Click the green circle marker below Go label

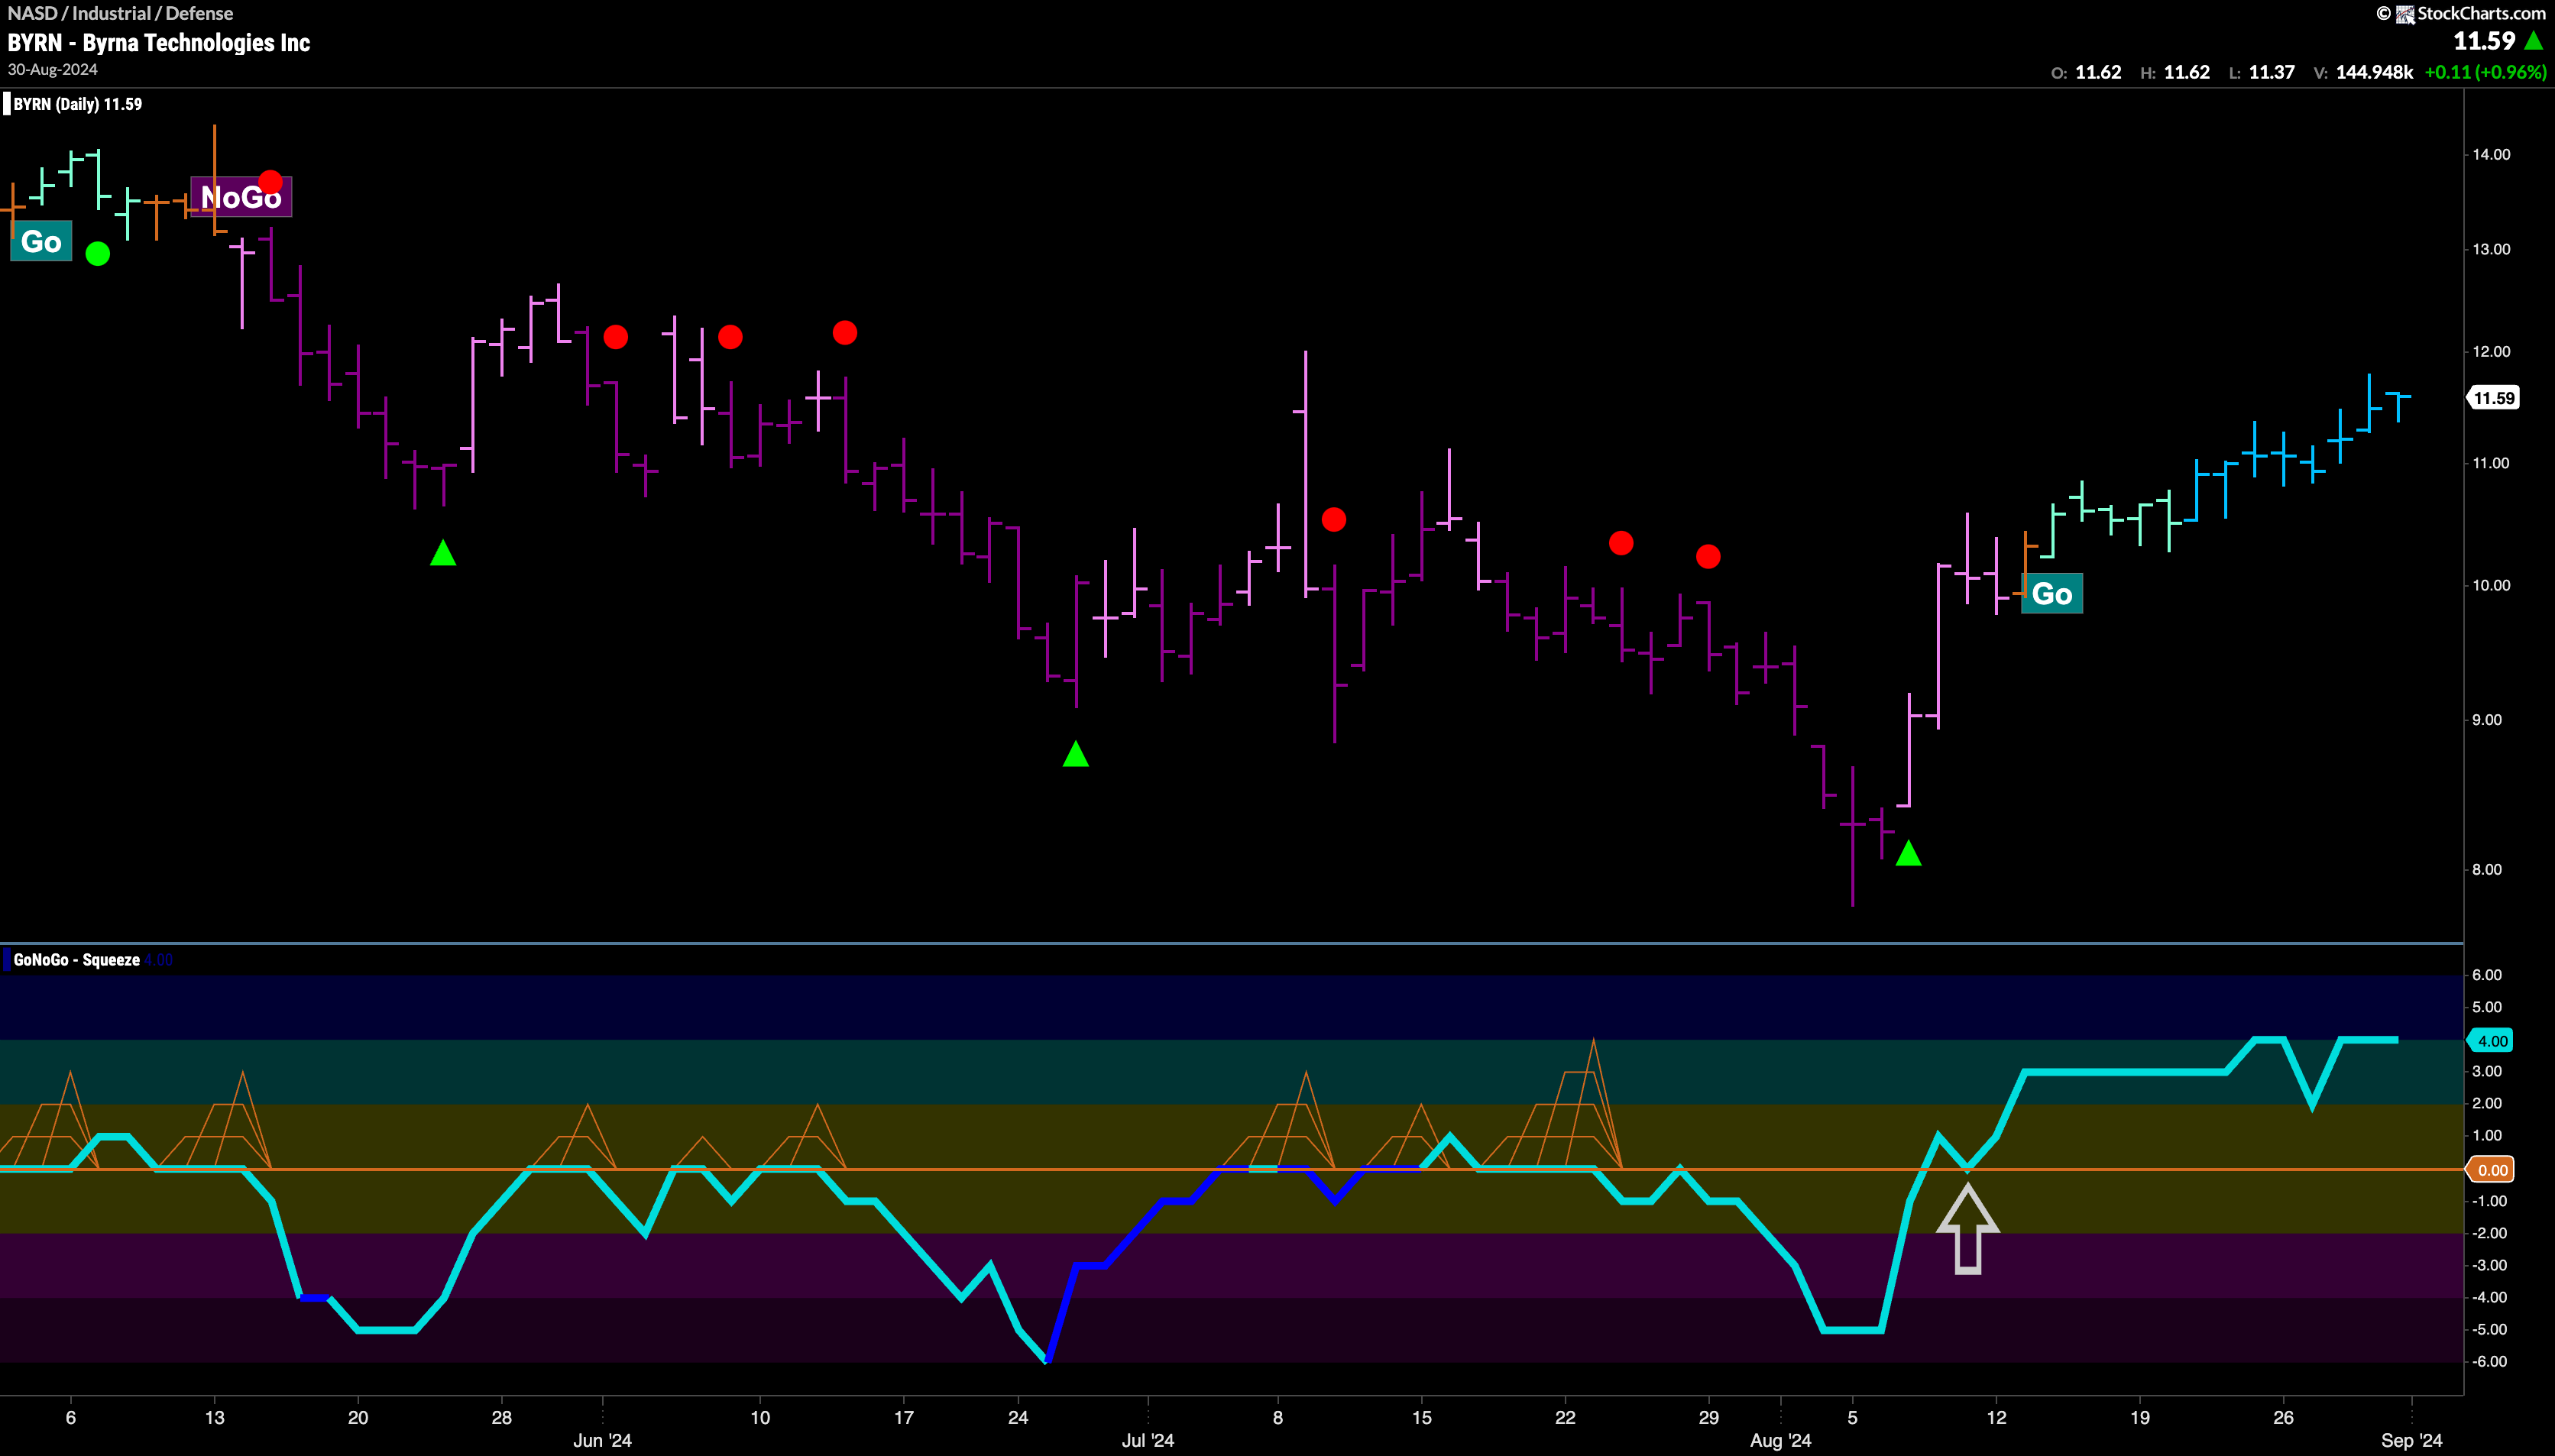(98, 254)
